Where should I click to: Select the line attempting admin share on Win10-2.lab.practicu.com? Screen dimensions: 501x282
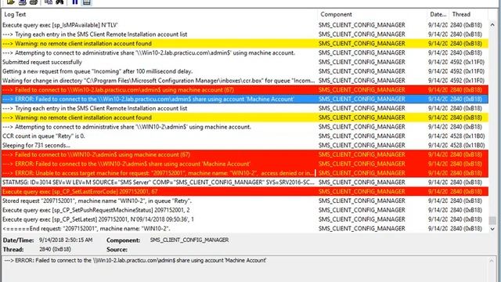[x=245, y=52]
